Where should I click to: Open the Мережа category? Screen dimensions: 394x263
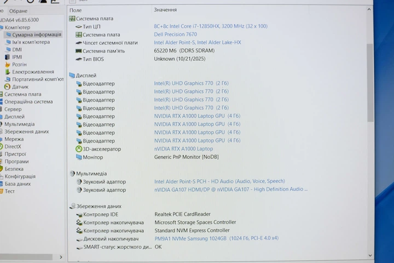pos(14,139)
